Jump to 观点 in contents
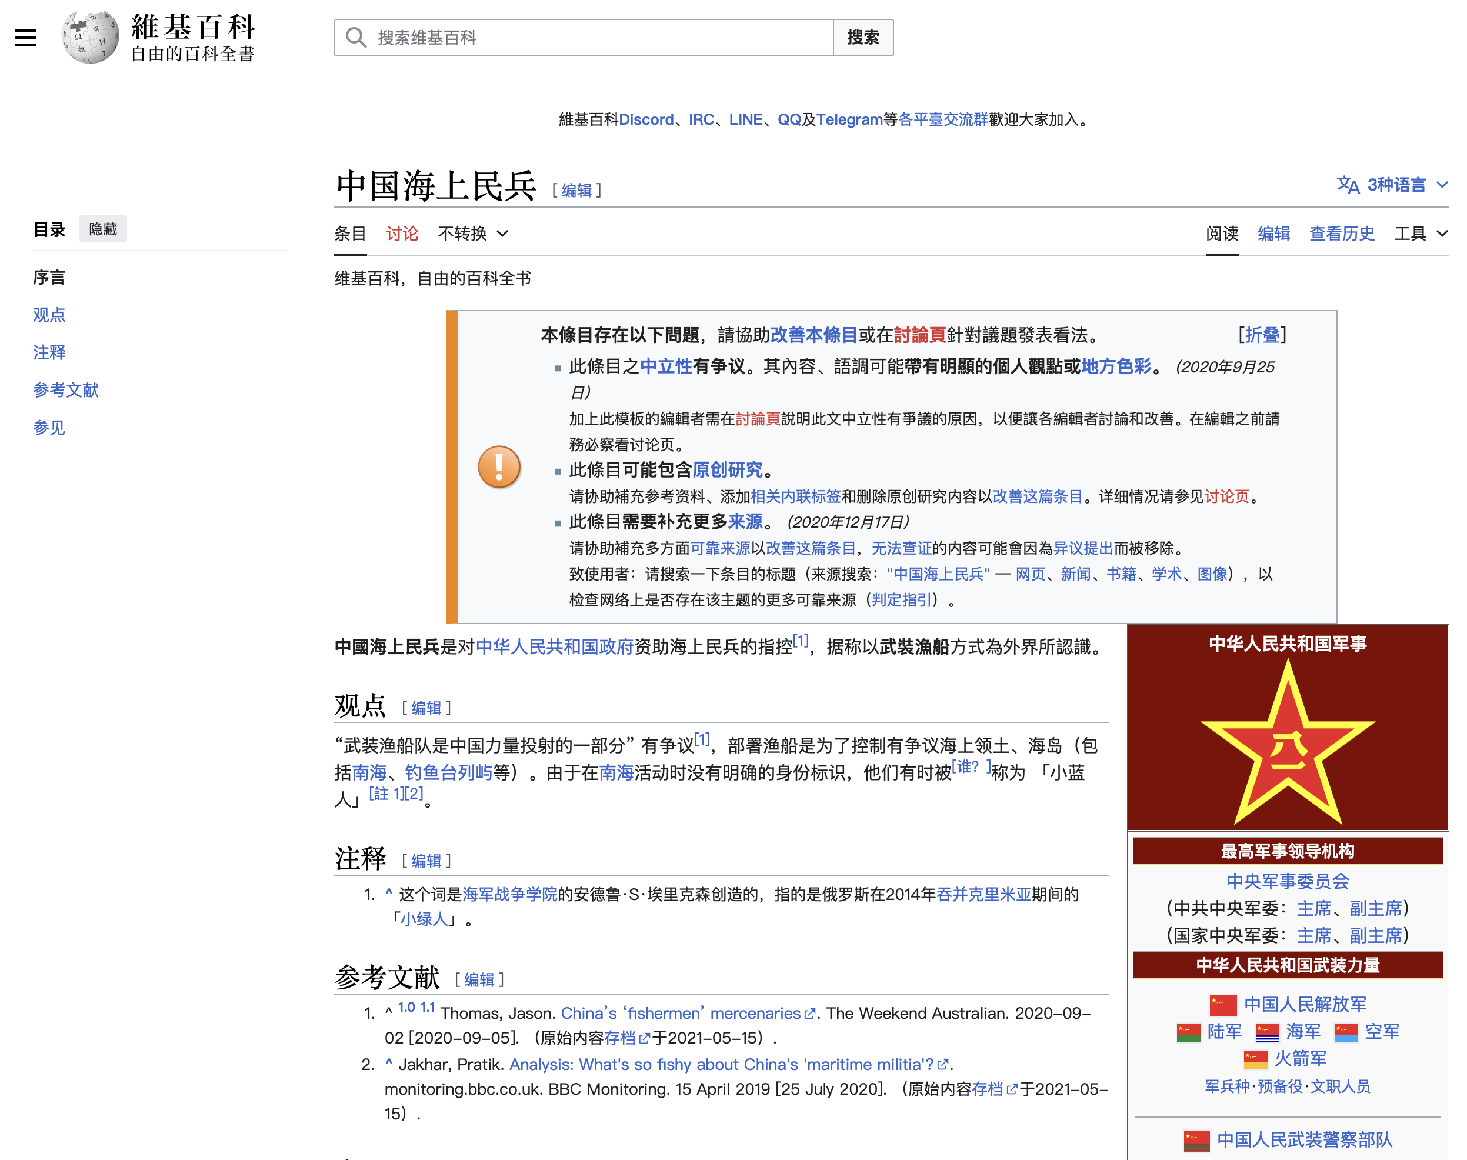Image resolution: width=1467 pixels, height=1160 pixels. click(49, 315)
